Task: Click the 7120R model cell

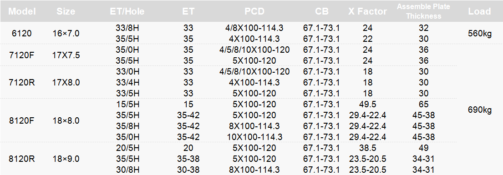Action: (x=22, y=82)
